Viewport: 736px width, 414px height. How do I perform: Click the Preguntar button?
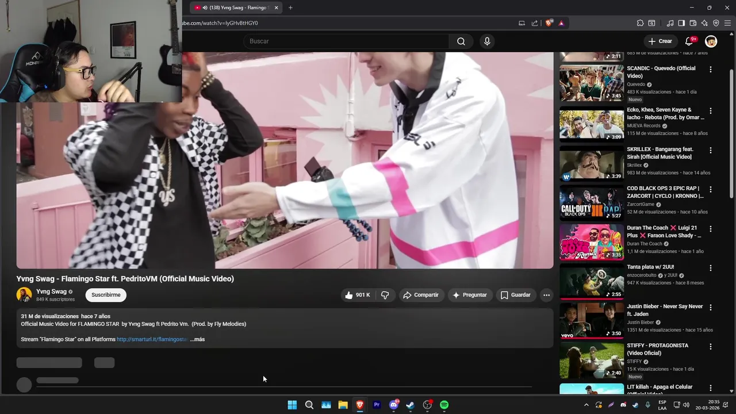tap(470, 295)
